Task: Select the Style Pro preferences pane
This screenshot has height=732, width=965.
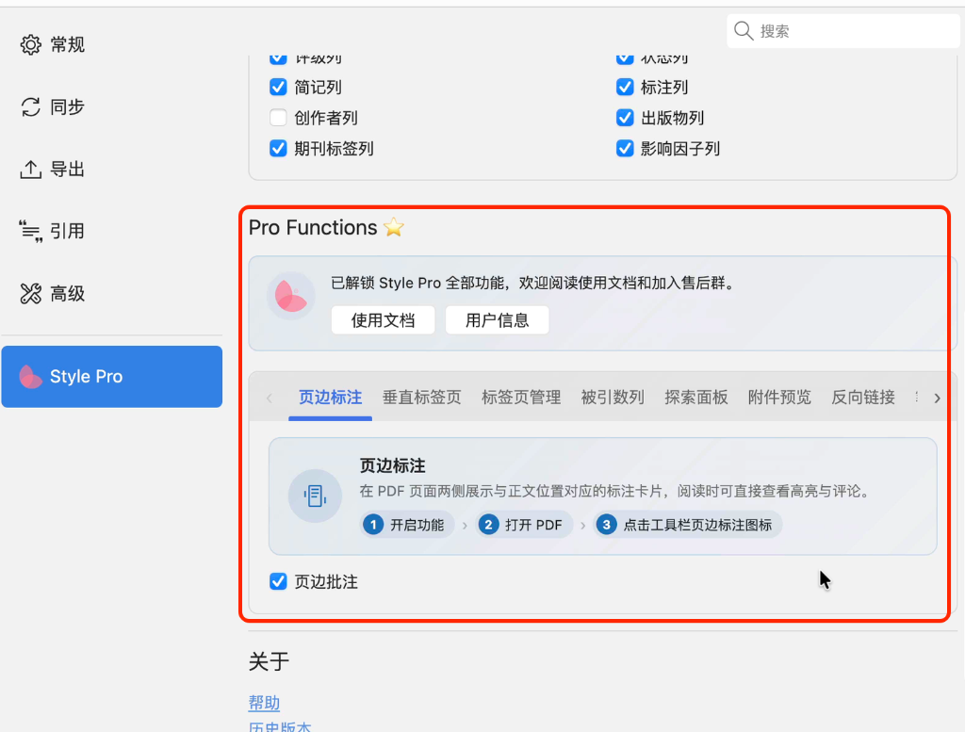Action: click(111, 377)
